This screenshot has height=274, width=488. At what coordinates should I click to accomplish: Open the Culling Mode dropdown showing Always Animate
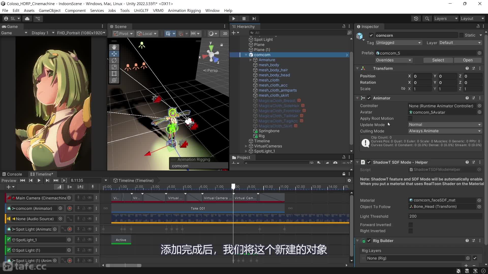(x=445, y=131)
